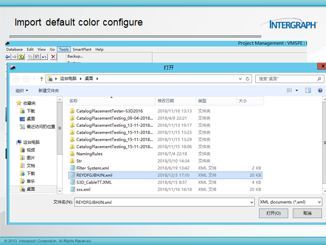Click the 新建文件夹 button

click(x=49, y=90)
